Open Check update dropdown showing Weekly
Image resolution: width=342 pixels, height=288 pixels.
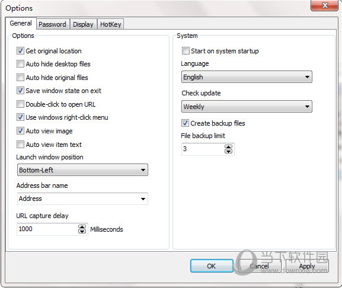tap(247, 107)
